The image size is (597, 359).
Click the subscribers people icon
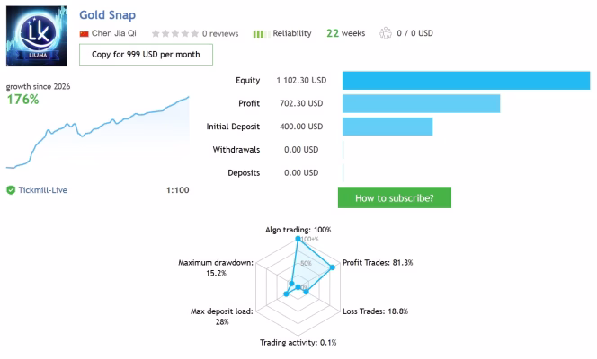pyautogui.click(x=386, y=33)
